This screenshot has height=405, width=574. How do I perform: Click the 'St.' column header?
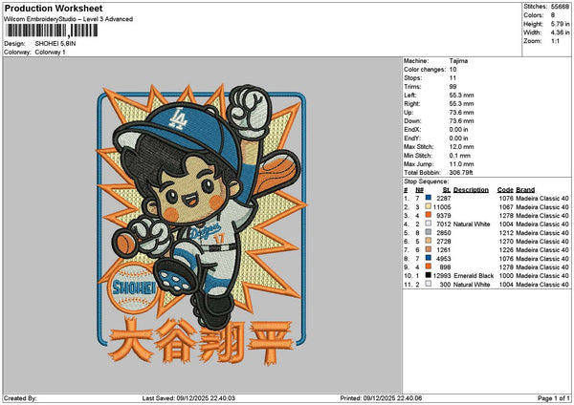pos(447,190)
